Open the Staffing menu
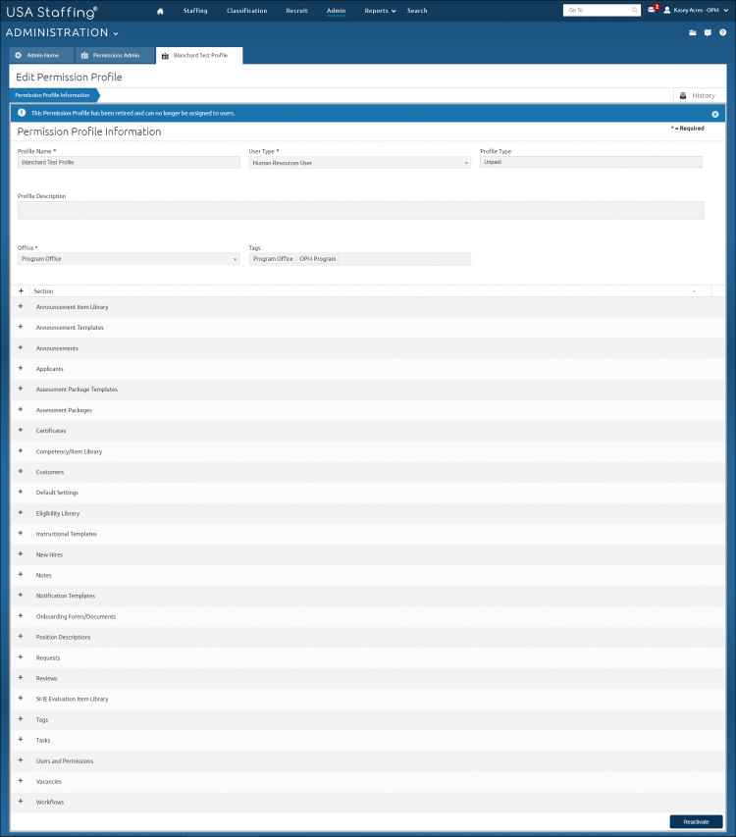The image size is (736, 837). pyautogui.click(x=195, y=11)
